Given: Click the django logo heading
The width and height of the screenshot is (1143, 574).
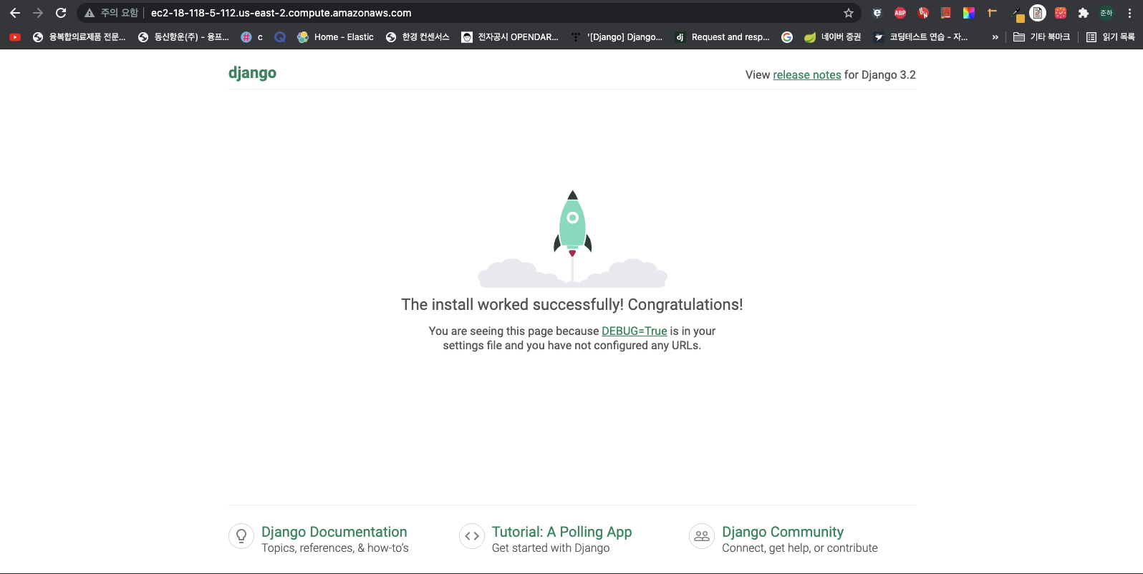Looking at the screenshot, I should point(252,73).
